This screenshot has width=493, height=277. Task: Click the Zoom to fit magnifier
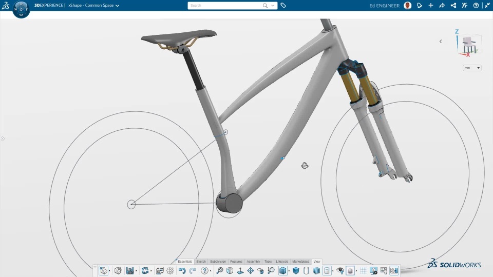(x=219, y=270)
